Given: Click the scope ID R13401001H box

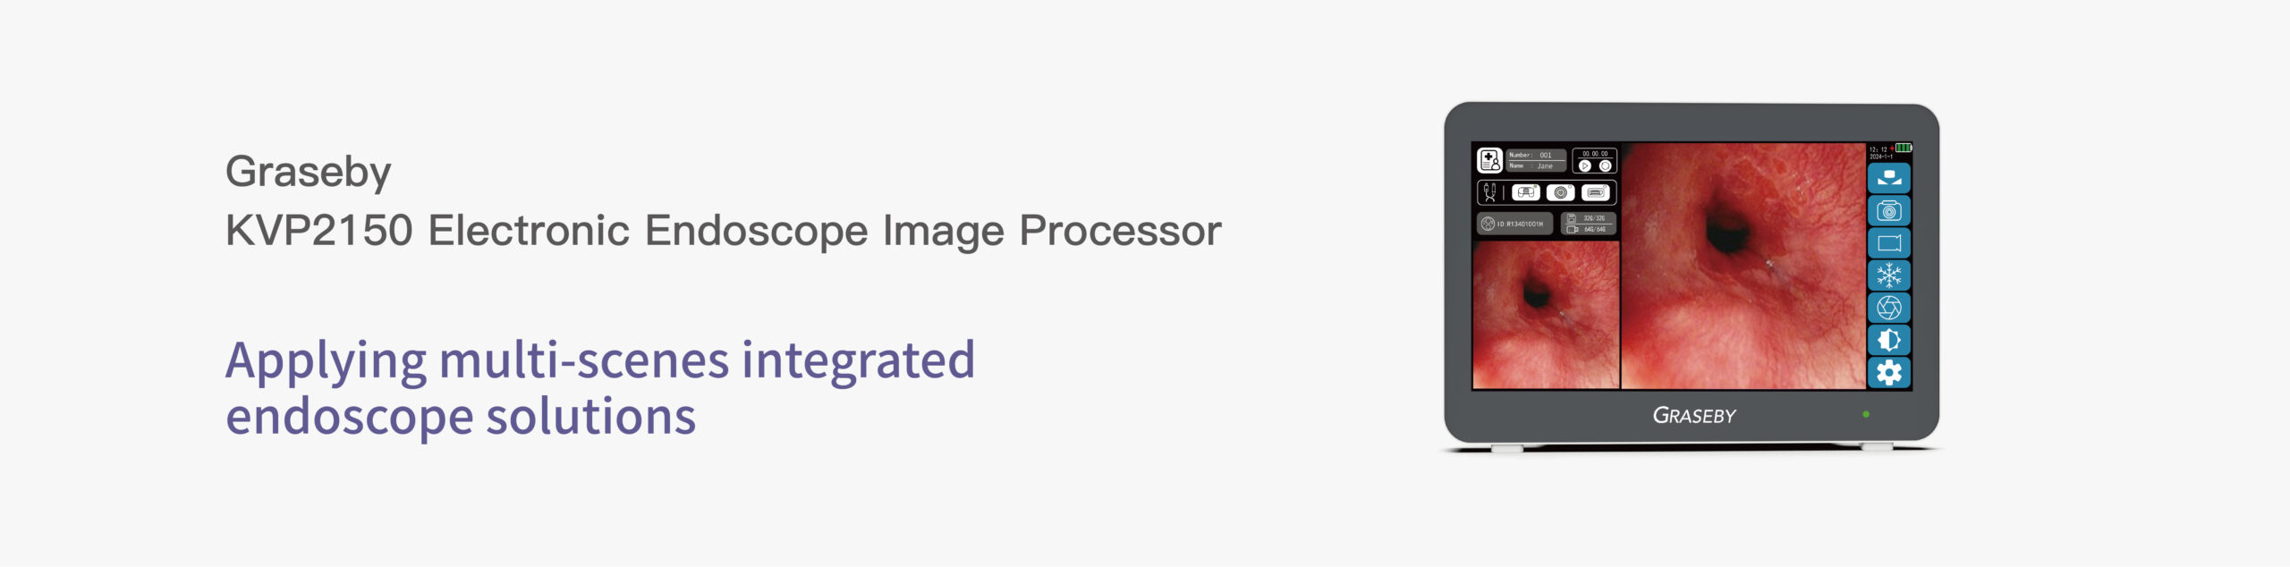Looking at the screenshot, I should (x=1514, y=224).
